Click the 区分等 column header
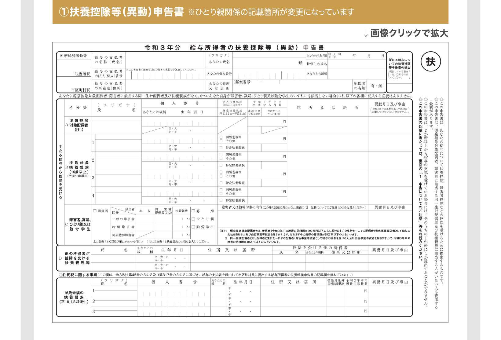Viewport: 501px width, 340px height. [78, 108]
